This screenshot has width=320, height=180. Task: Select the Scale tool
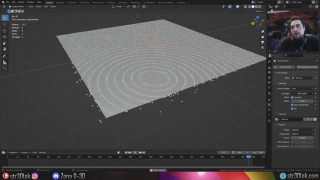[x=5, y=43]
